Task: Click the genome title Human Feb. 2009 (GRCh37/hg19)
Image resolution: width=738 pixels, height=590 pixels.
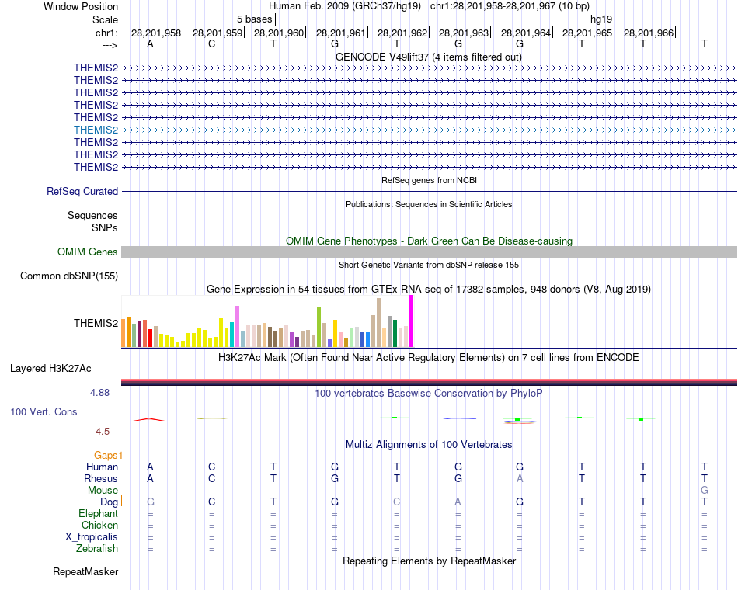Action: pyautogui.click(x=344, y=6)
